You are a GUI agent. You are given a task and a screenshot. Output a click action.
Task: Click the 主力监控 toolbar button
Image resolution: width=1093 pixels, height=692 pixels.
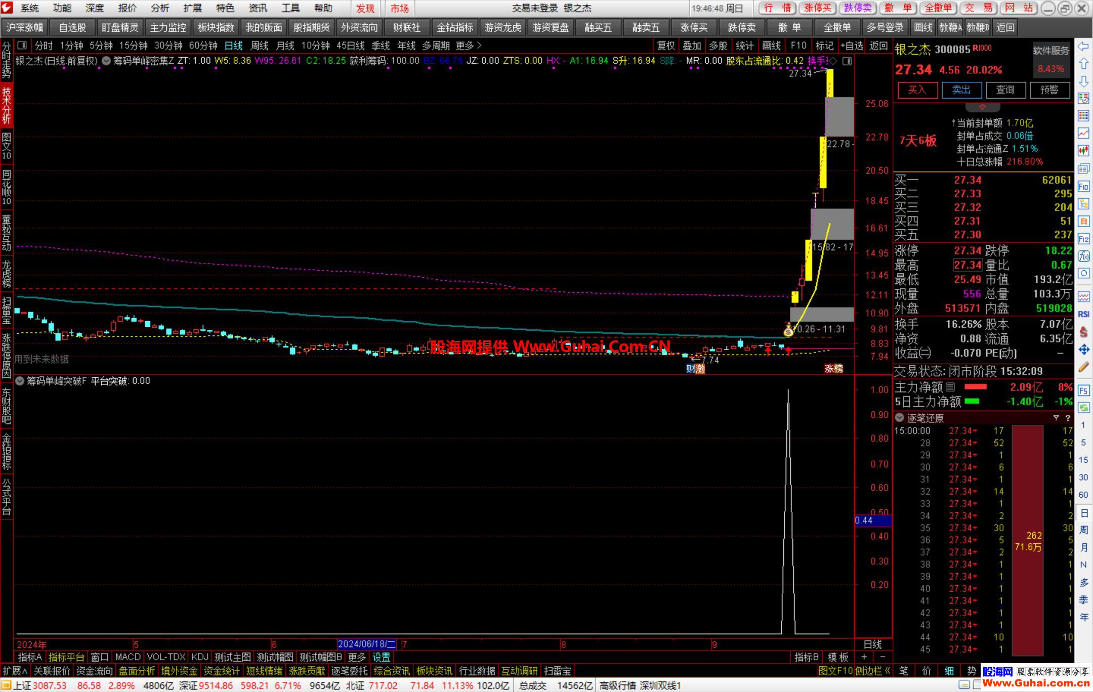(168, 27)
